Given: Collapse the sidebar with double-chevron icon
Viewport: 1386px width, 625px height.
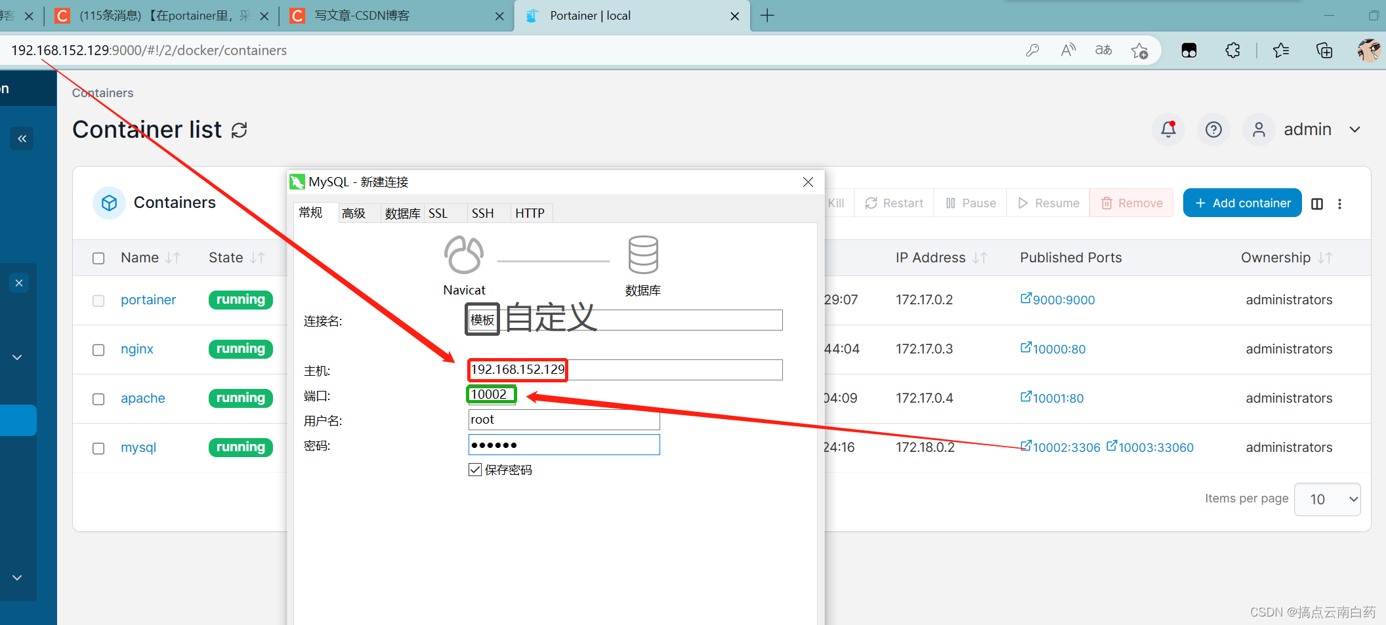Looking at the screenshot, I should coord(22,138).
